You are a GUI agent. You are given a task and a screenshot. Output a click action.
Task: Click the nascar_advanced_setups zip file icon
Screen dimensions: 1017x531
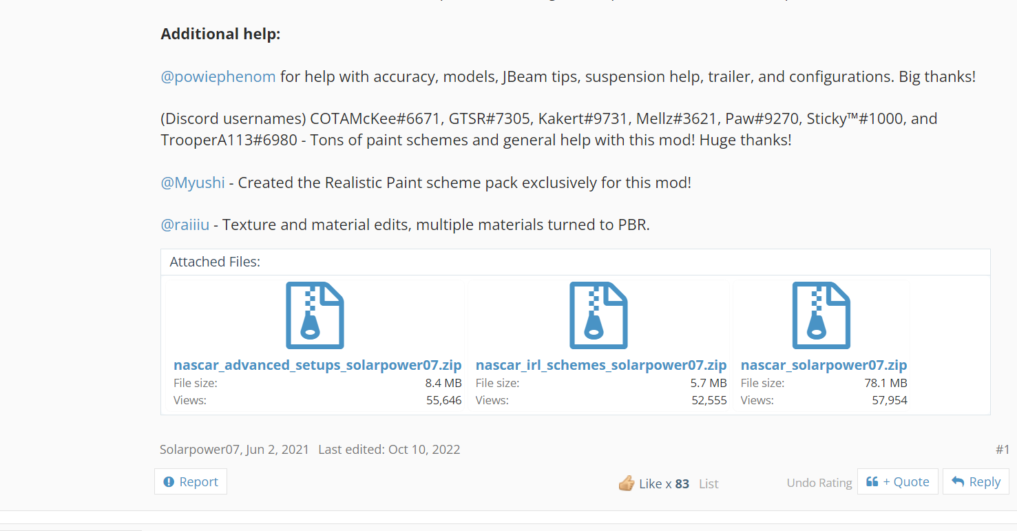click(x=315, y=315)
